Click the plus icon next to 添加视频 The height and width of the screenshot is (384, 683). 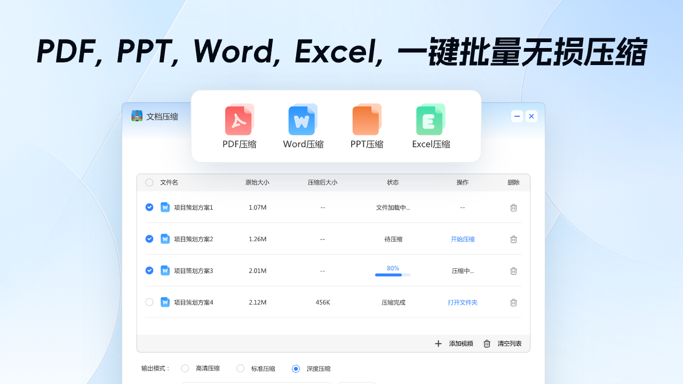438,343
